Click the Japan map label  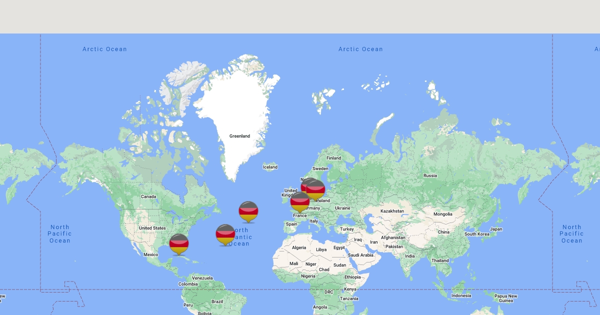pyautogui.click(x=496, y=229)
